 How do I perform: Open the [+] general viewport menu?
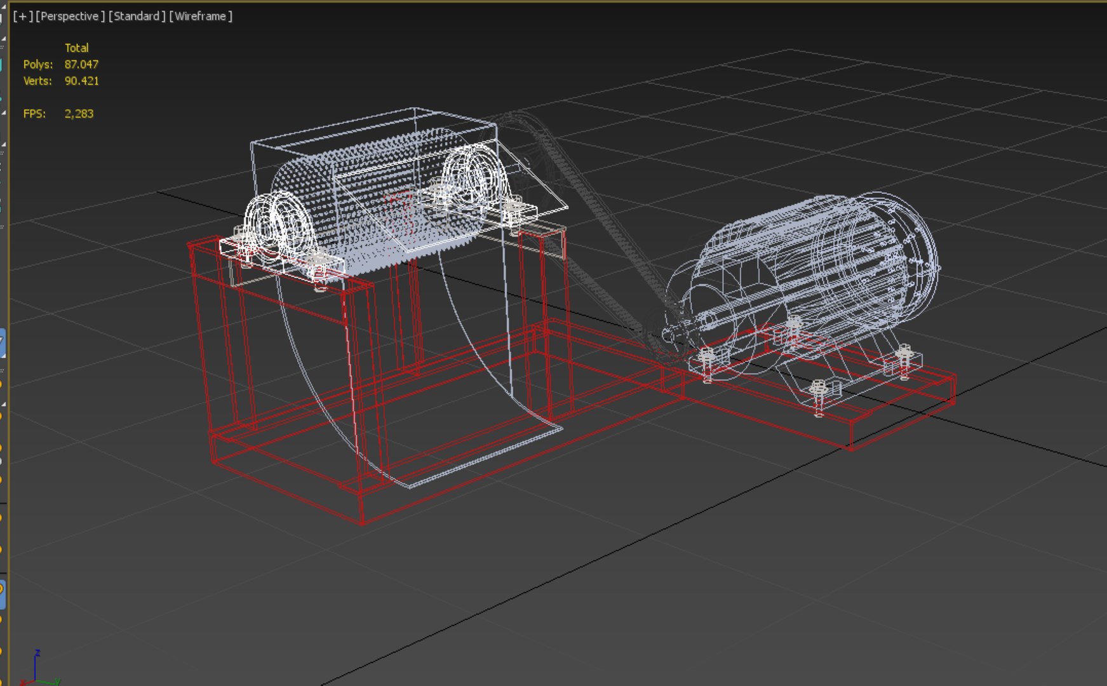pyautogui.click(x=22, y=17)
